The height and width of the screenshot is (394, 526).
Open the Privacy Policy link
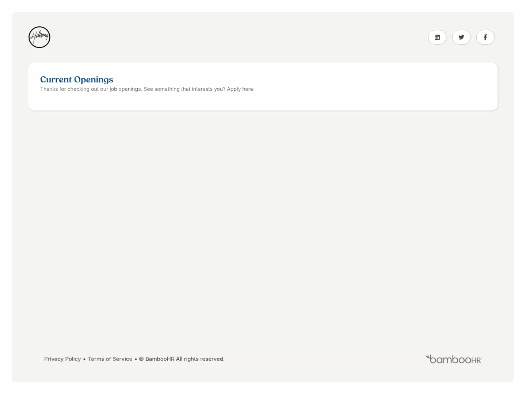click(x=62, y=359)
